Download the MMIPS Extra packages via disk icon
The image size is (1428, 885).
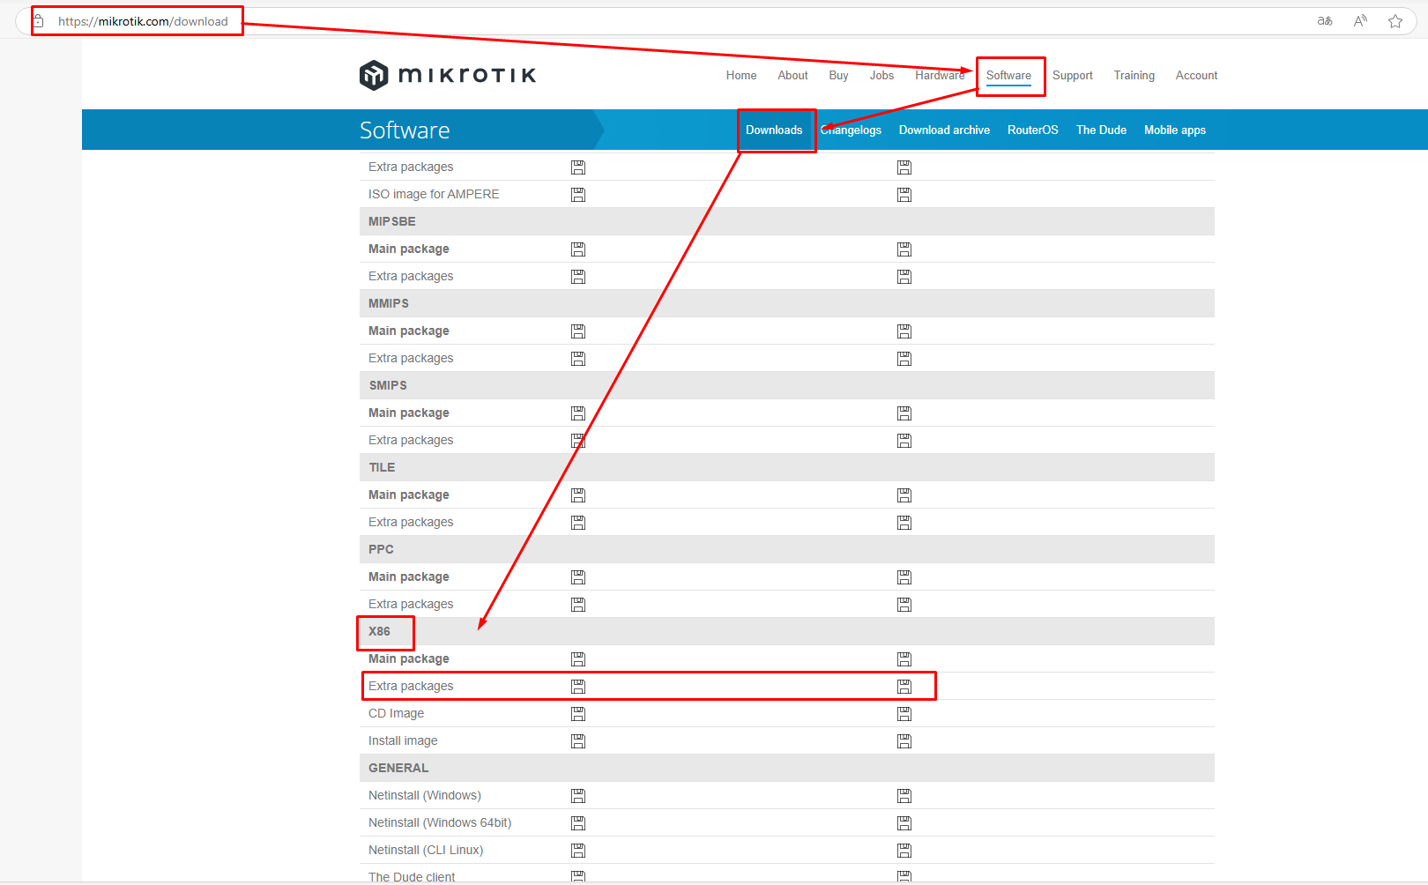pos(578,358)
